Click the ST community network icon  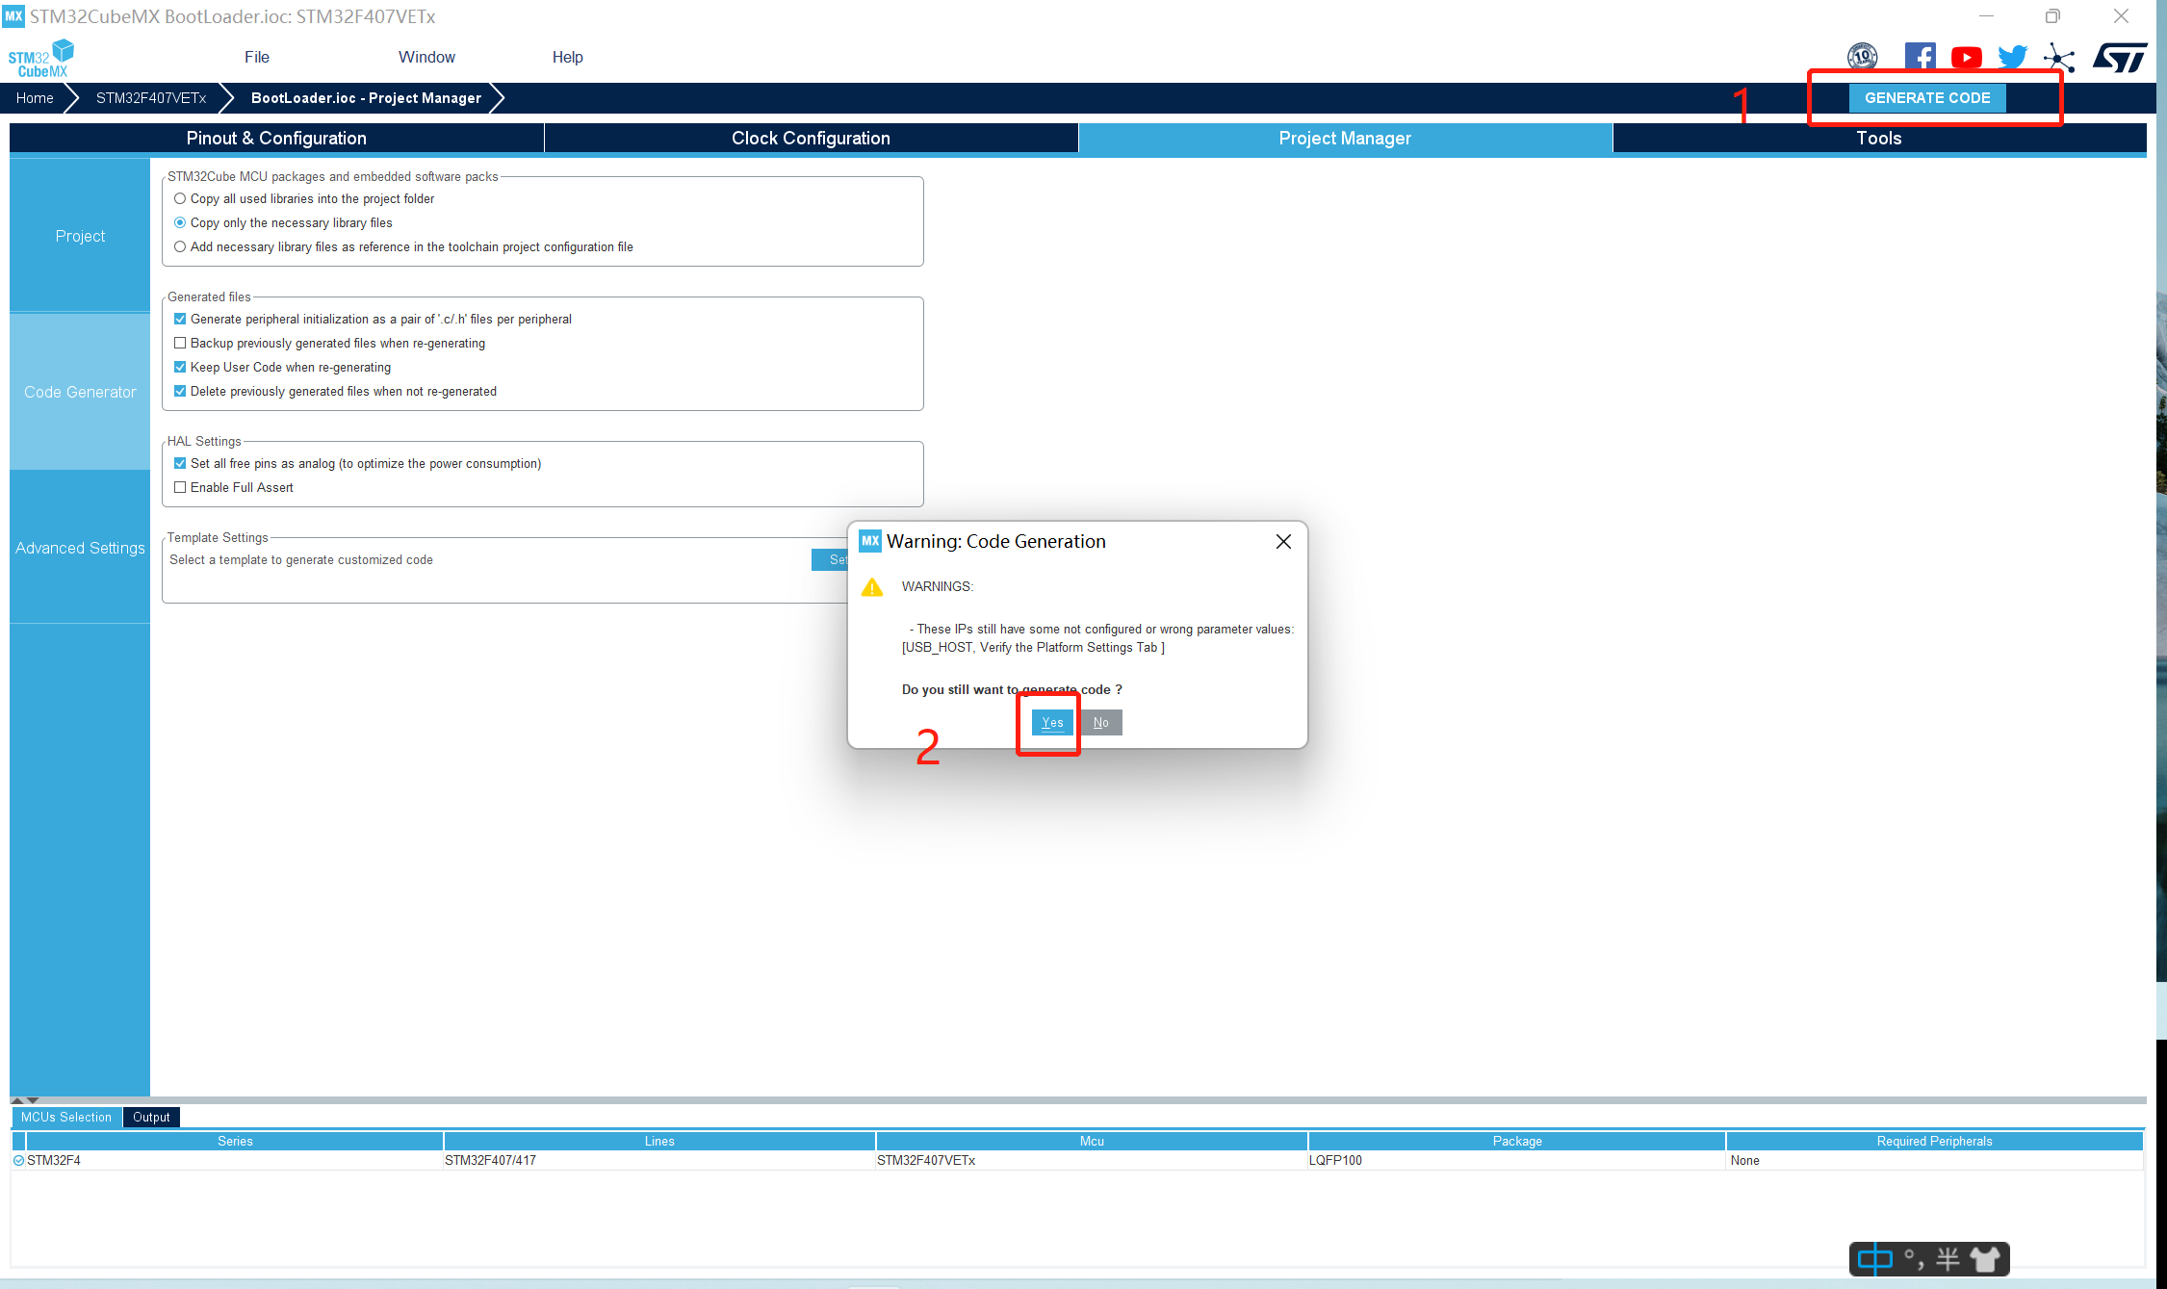pyautogui.click(x=2059, y=58)
